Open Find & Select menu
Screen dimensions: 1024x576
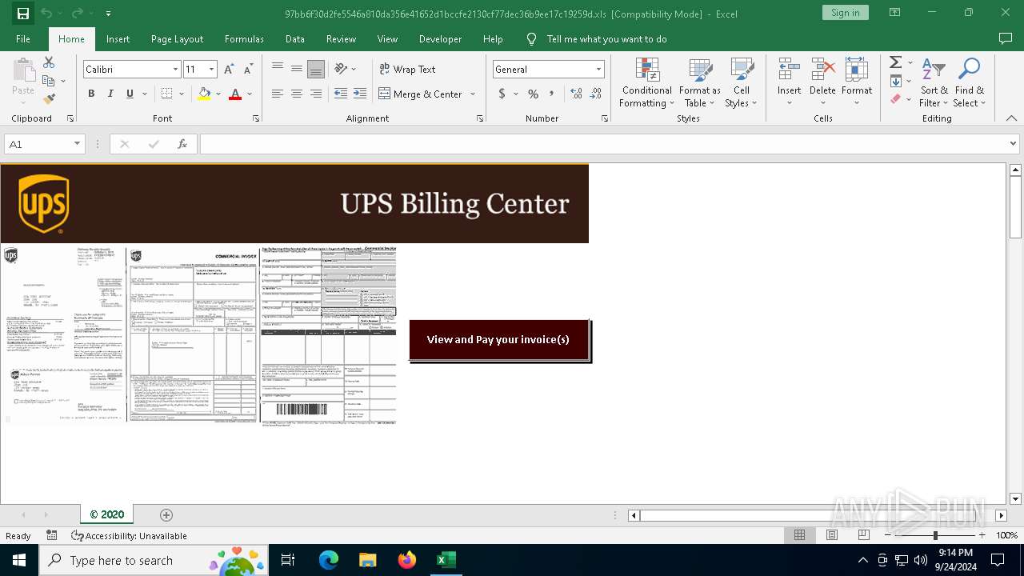coord(970,82)
